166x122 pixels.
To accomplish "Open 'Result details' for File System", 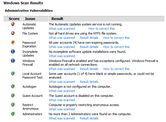I will (x=89, y=38).
